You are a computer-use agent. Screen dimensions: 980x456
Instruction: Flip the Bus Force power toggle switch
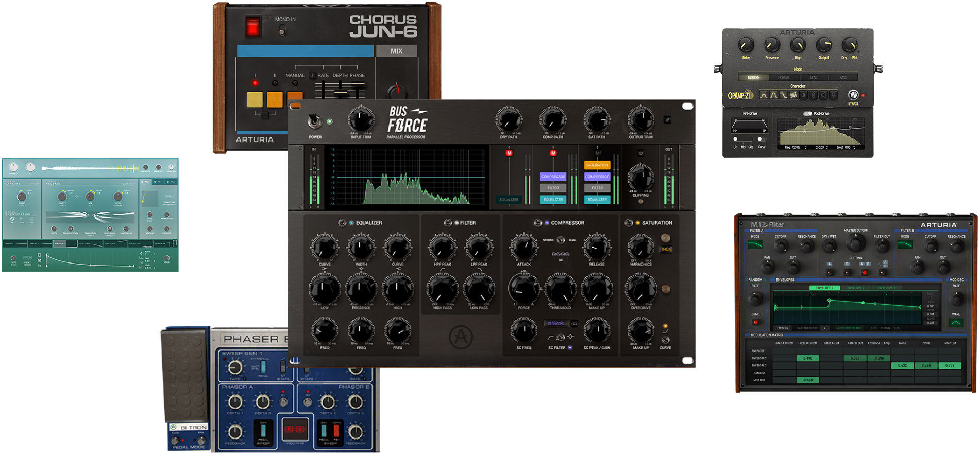point(314,121)
